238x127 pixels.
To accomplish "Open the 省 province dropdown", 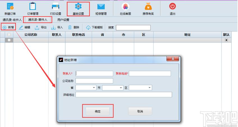I will click(86, 88).
